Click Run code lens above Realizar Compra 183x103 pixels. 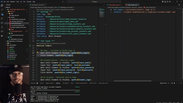click(38, 43)
